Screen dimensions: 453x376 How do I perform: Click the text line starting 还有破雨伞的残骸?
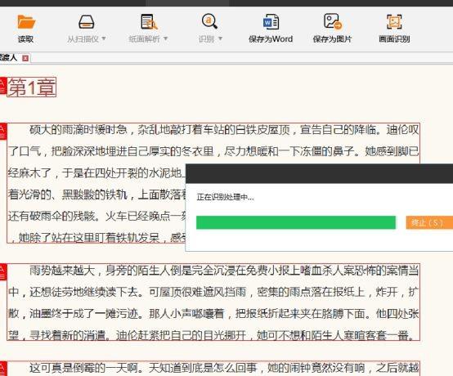[97, 216]
